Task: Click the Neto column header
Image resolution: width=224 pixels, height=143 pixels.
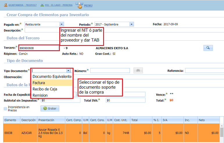Action: (209, 120)
